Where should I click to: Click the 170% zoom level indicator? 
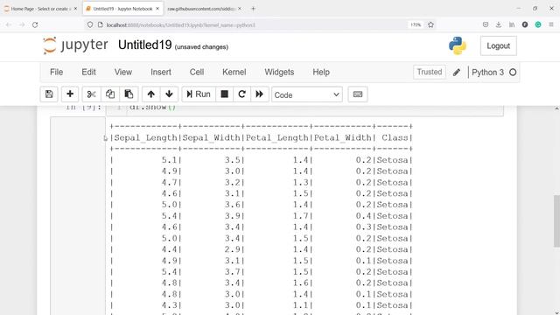click(x=416, y=25)
